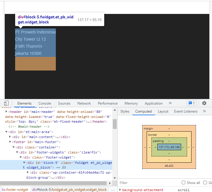Image resolution: width=212 pixels, height=192 pixels.
Task: Open the issues counter showing 1
Action: [192, 103]
